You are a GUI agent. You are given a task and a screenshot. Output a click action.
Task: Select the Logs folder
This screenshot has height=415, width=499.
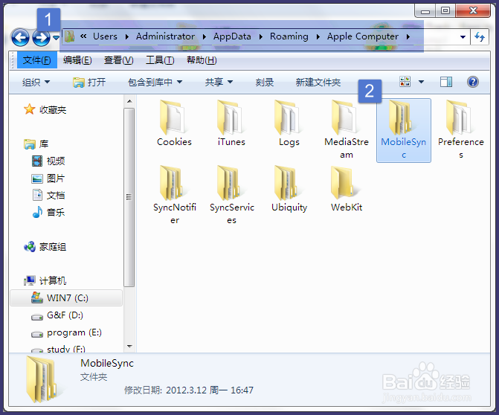[x=289, y=123]
